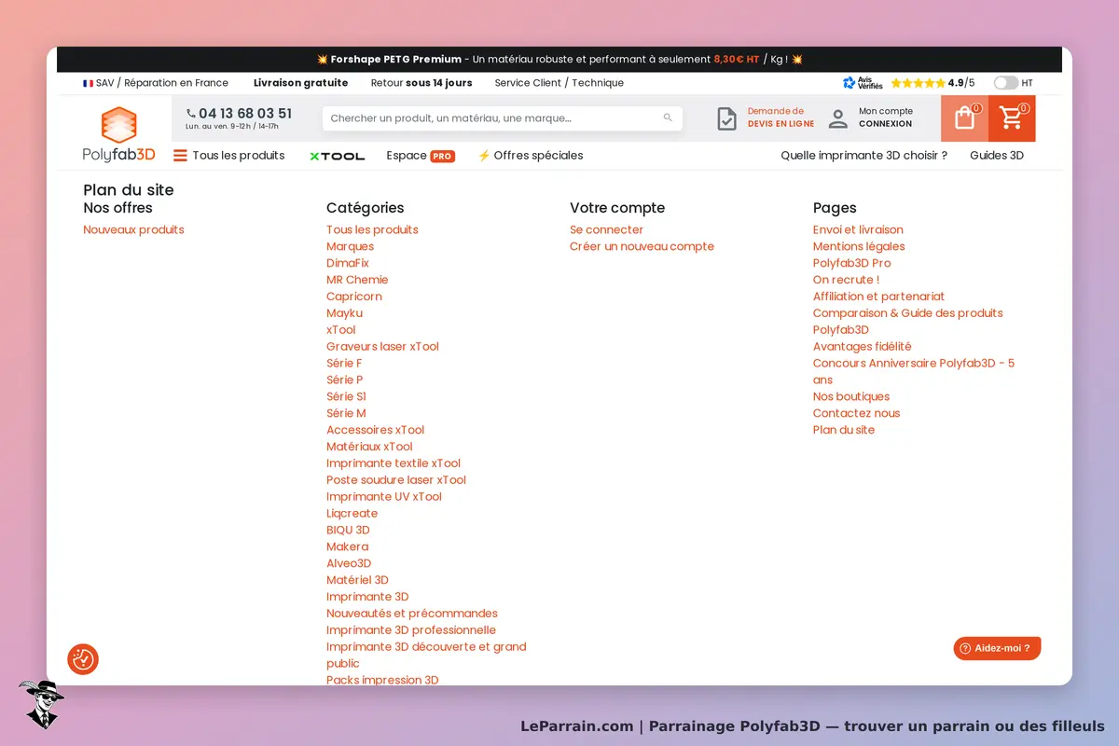Click the Forshape PETG Premium banner
1119x746 pixels.
coord(559,59)
